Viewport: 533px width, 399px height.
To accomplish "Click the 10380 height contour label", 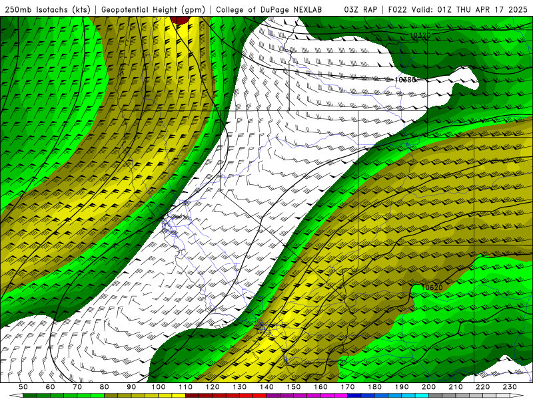I will (x=405, y=80).
